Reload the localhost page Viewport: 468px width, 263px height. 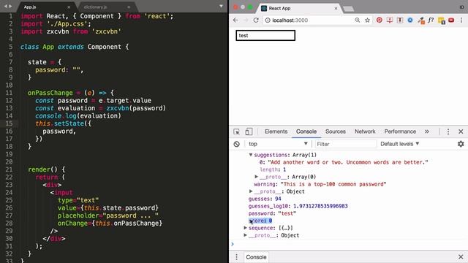tap(256, 20)
